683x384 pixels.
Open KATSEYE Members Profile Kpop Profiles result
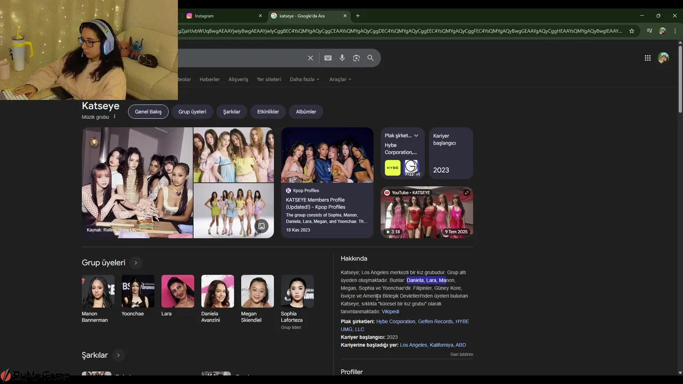pos(327,182)
